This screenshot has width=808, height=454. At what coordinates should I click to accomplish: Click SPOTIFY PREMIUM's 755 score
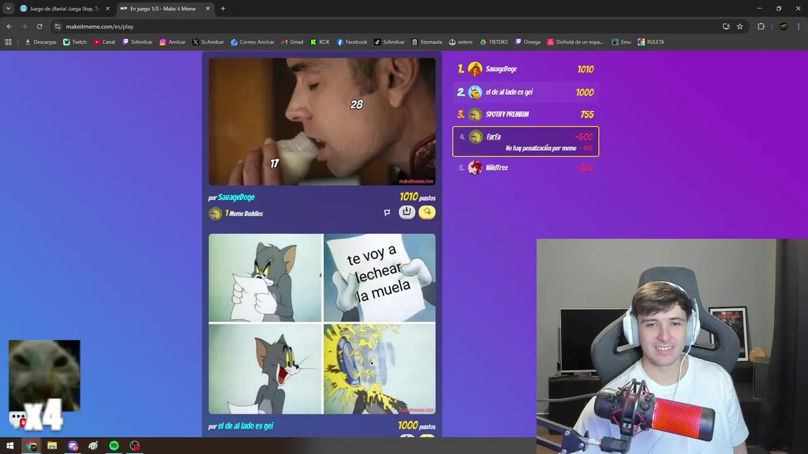coord(587,115)
